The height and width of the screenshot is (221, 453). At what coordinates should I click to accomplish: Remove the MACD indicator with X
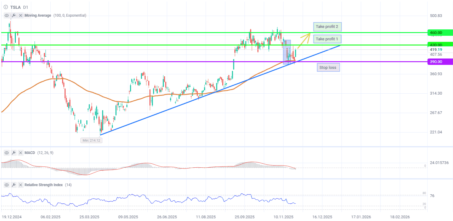[x=21, y=153]
